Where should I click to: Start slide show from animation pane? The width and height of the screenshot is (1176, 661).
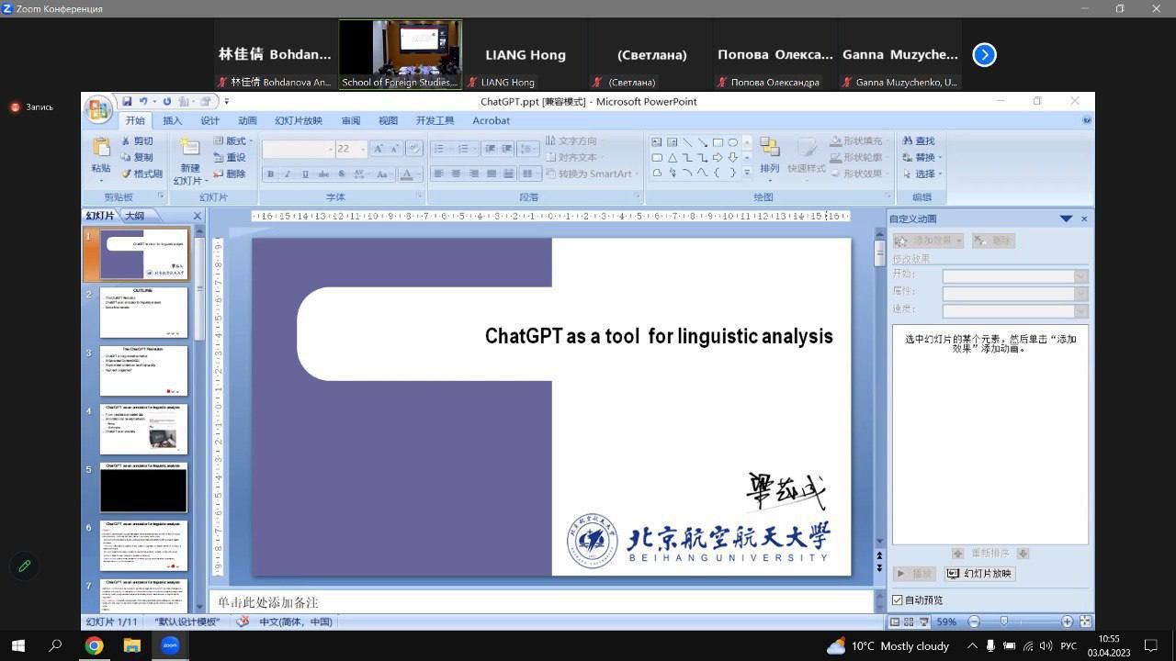980,574
